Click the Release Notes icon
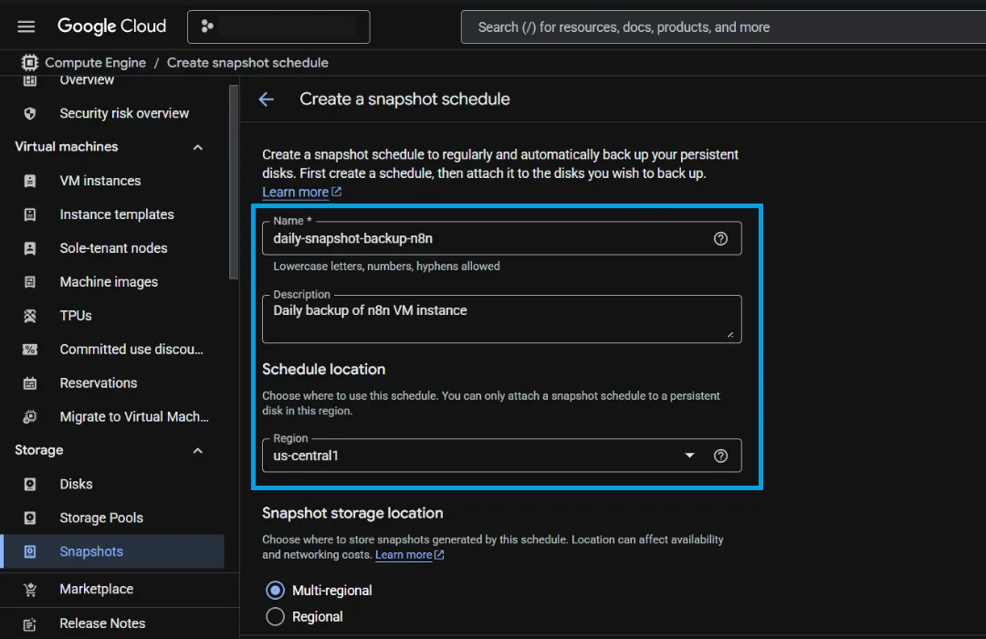Viewport: 986px width, 639px height. pos(29,623)
